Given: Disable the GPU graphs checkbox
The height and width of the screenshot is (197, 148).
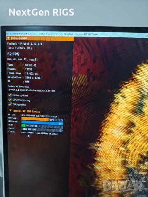Looking at the screenshot, I should point(10,104).
